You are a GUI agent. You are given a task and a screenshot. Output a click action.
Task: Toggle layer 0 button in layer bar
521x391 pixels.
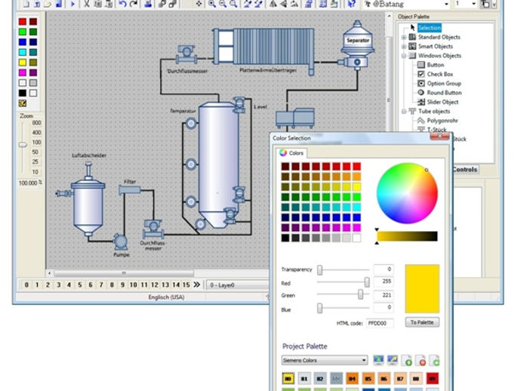pos(26,285)
